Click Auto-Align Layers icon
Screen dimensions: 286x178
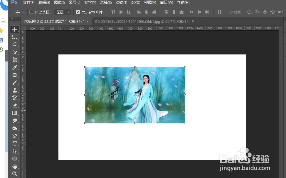220,12
